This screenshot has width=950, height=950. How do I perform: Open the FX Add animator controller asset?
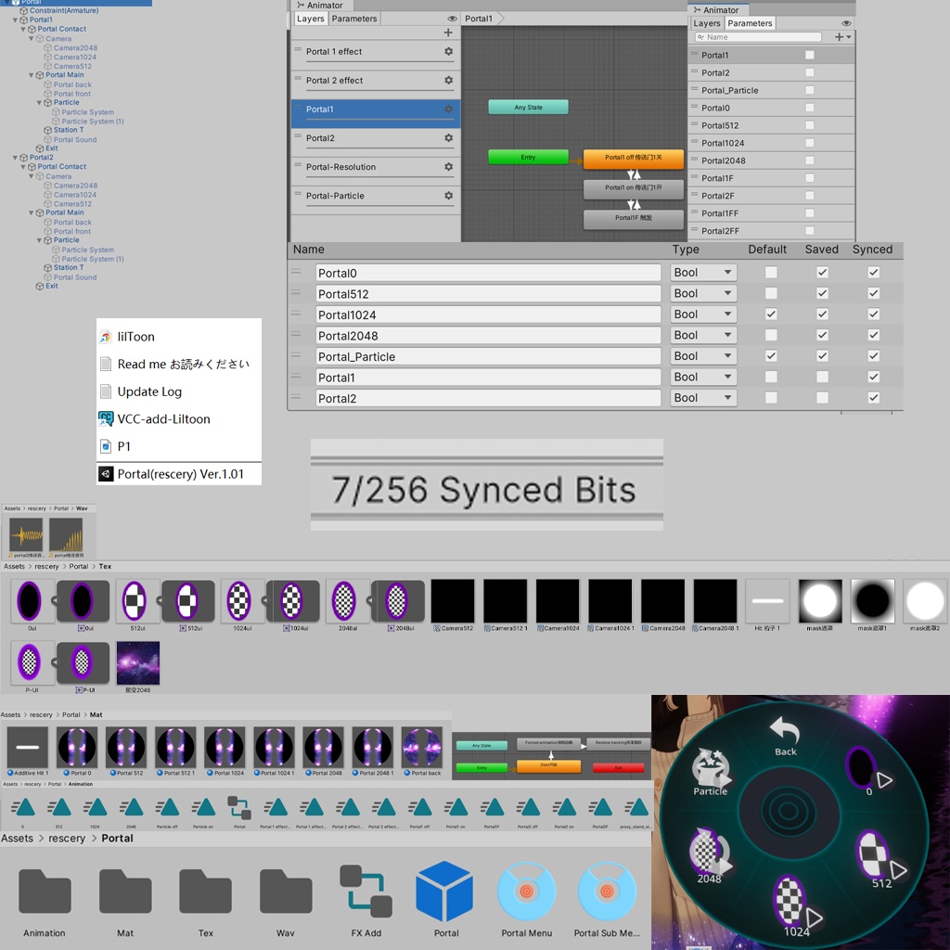[366, 891]
